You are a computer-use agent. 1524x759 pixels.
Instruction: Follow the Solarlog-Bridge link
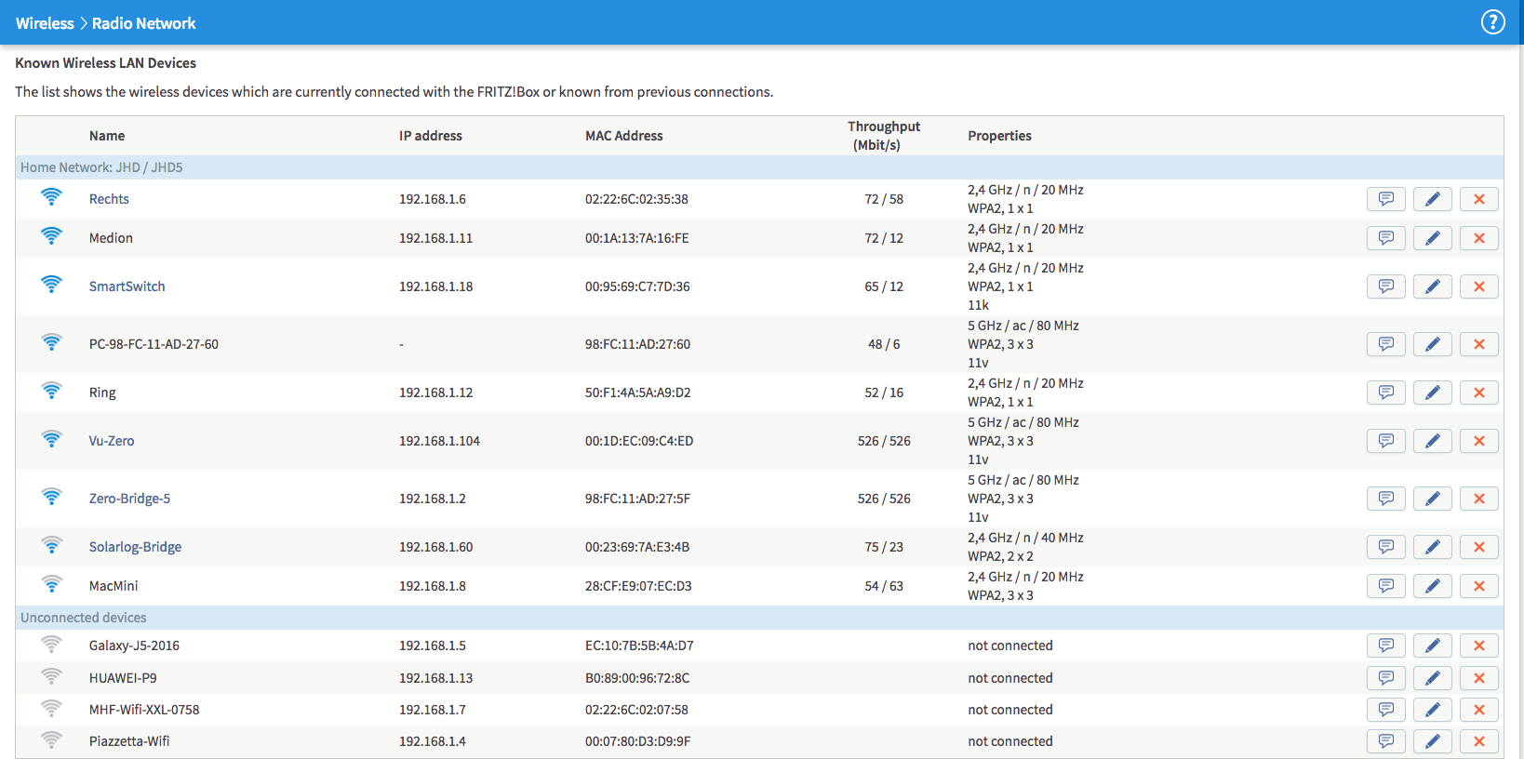click(x=135, y=547)
